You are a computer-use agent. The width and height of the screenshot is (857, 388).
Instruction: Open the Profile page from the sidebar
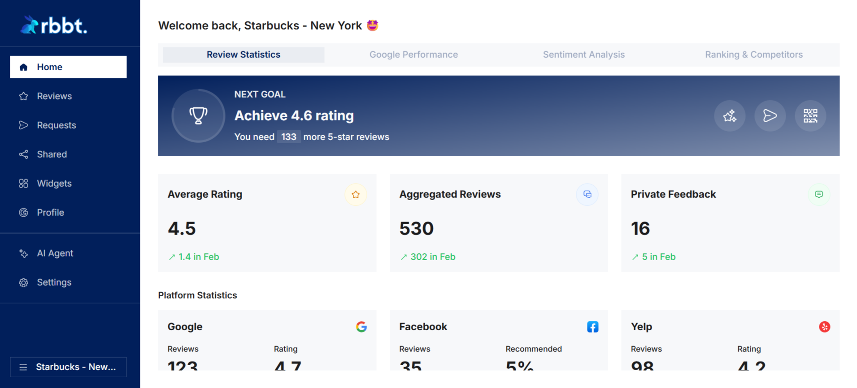click(x=50, y=212)
